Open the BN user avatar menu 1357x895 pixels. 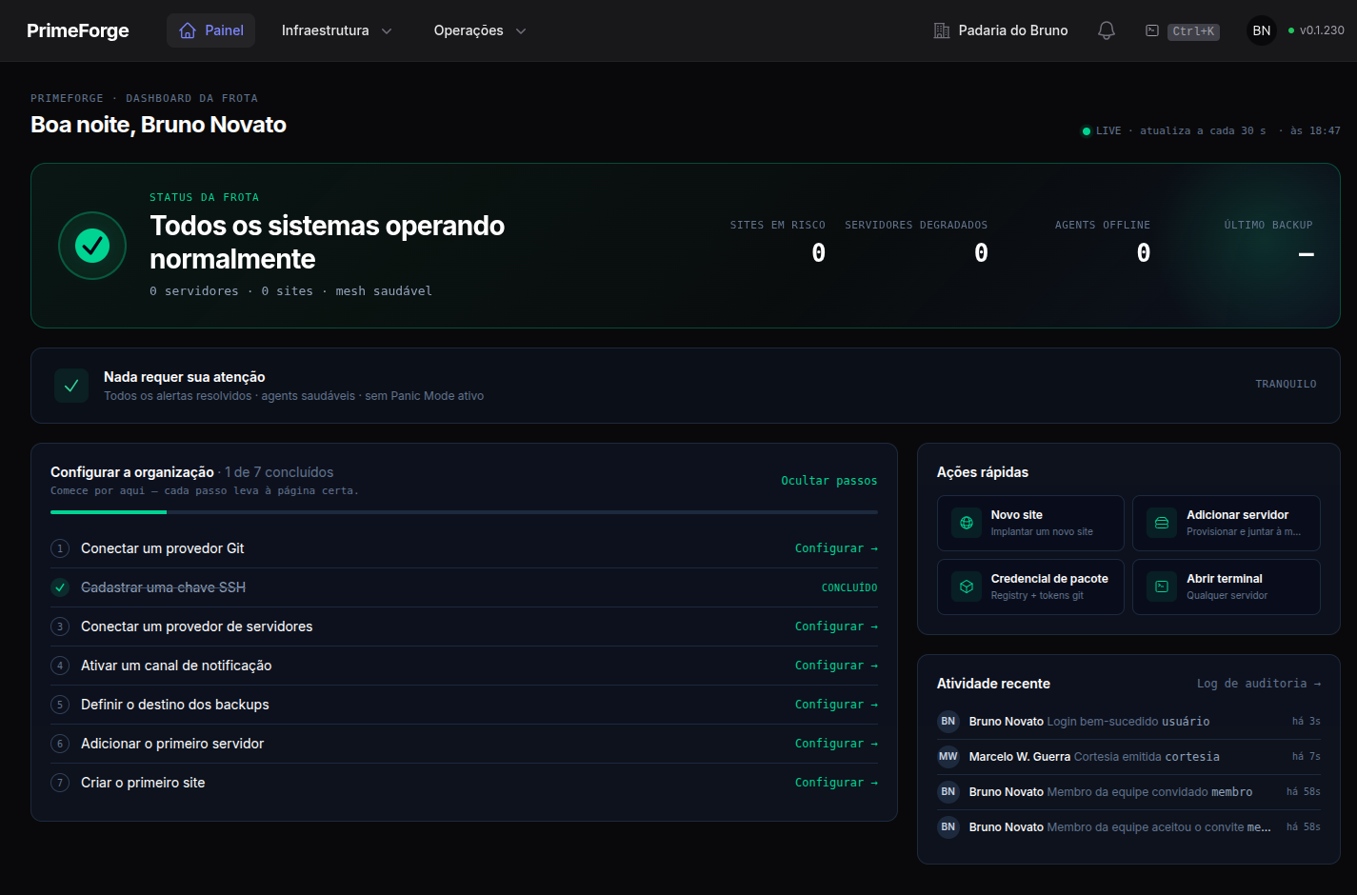click(x=1262, y=30)
